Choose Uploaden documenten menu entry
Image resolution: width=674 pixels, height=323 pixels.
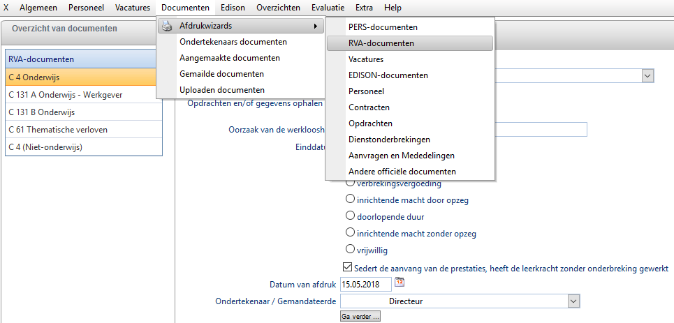[x=222, y=90]
